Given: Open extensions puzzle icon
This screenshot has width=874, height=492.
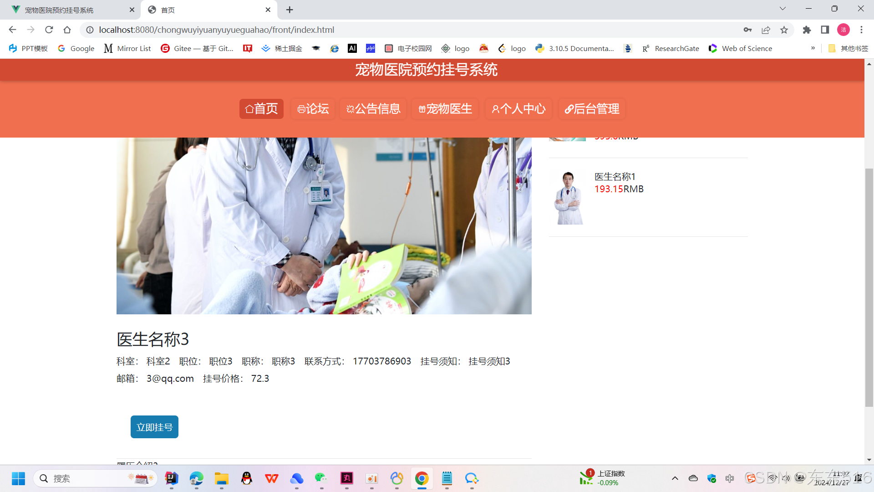Looking at the screenshot, I should [807, 30].
